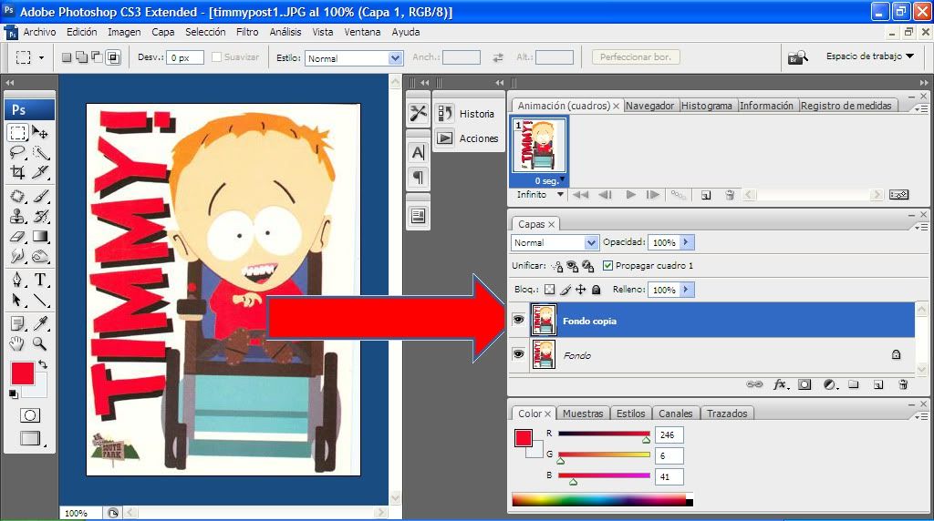Select the Eyedropper tool
The width and height of the screenshot is (934, 521).
coord(40,323)
